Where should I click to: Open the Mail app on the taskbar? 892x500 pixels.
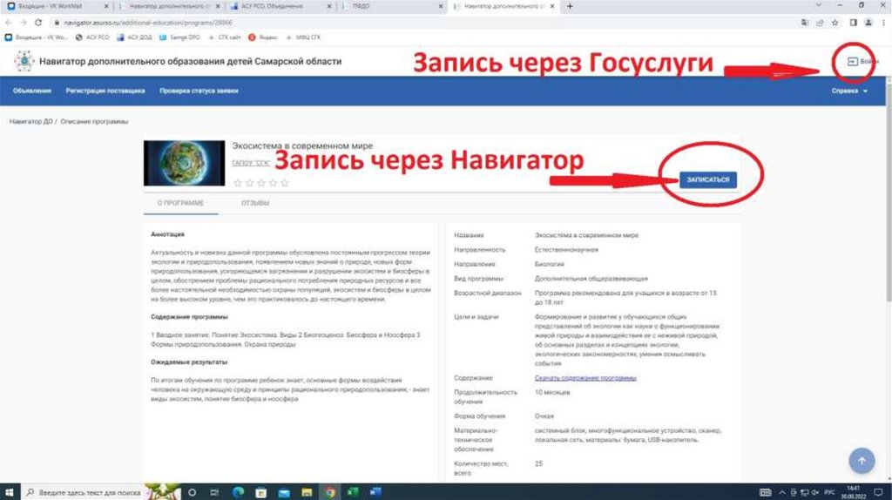click(x=284, y=492)
